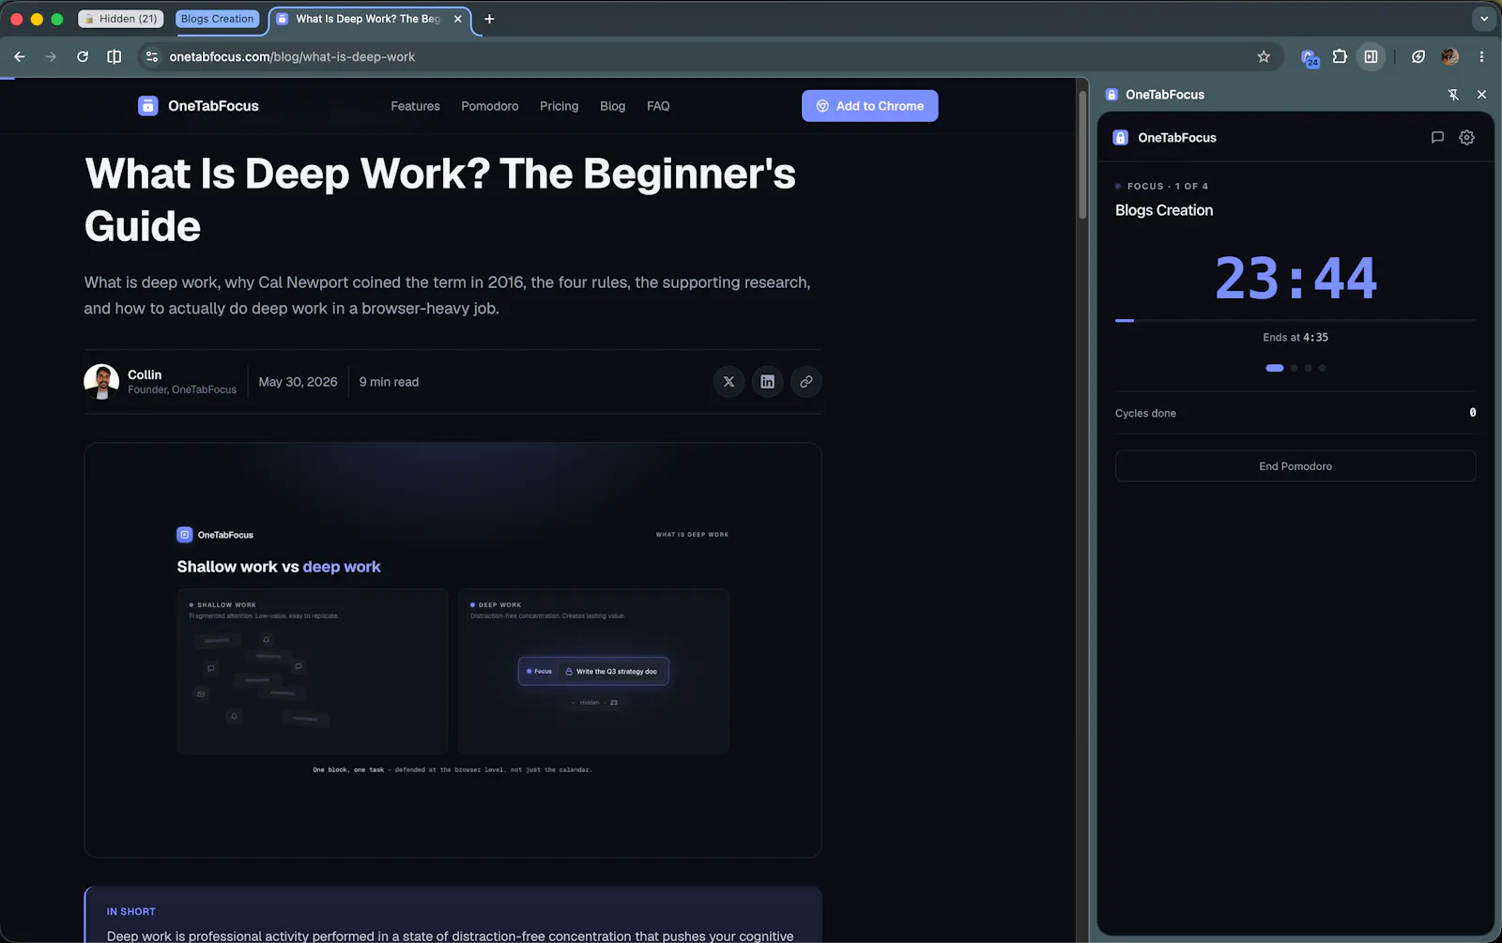Open the Shallow work vs deep work image
The width and height of the screenshot is (1502, 943).
[453, 650]
